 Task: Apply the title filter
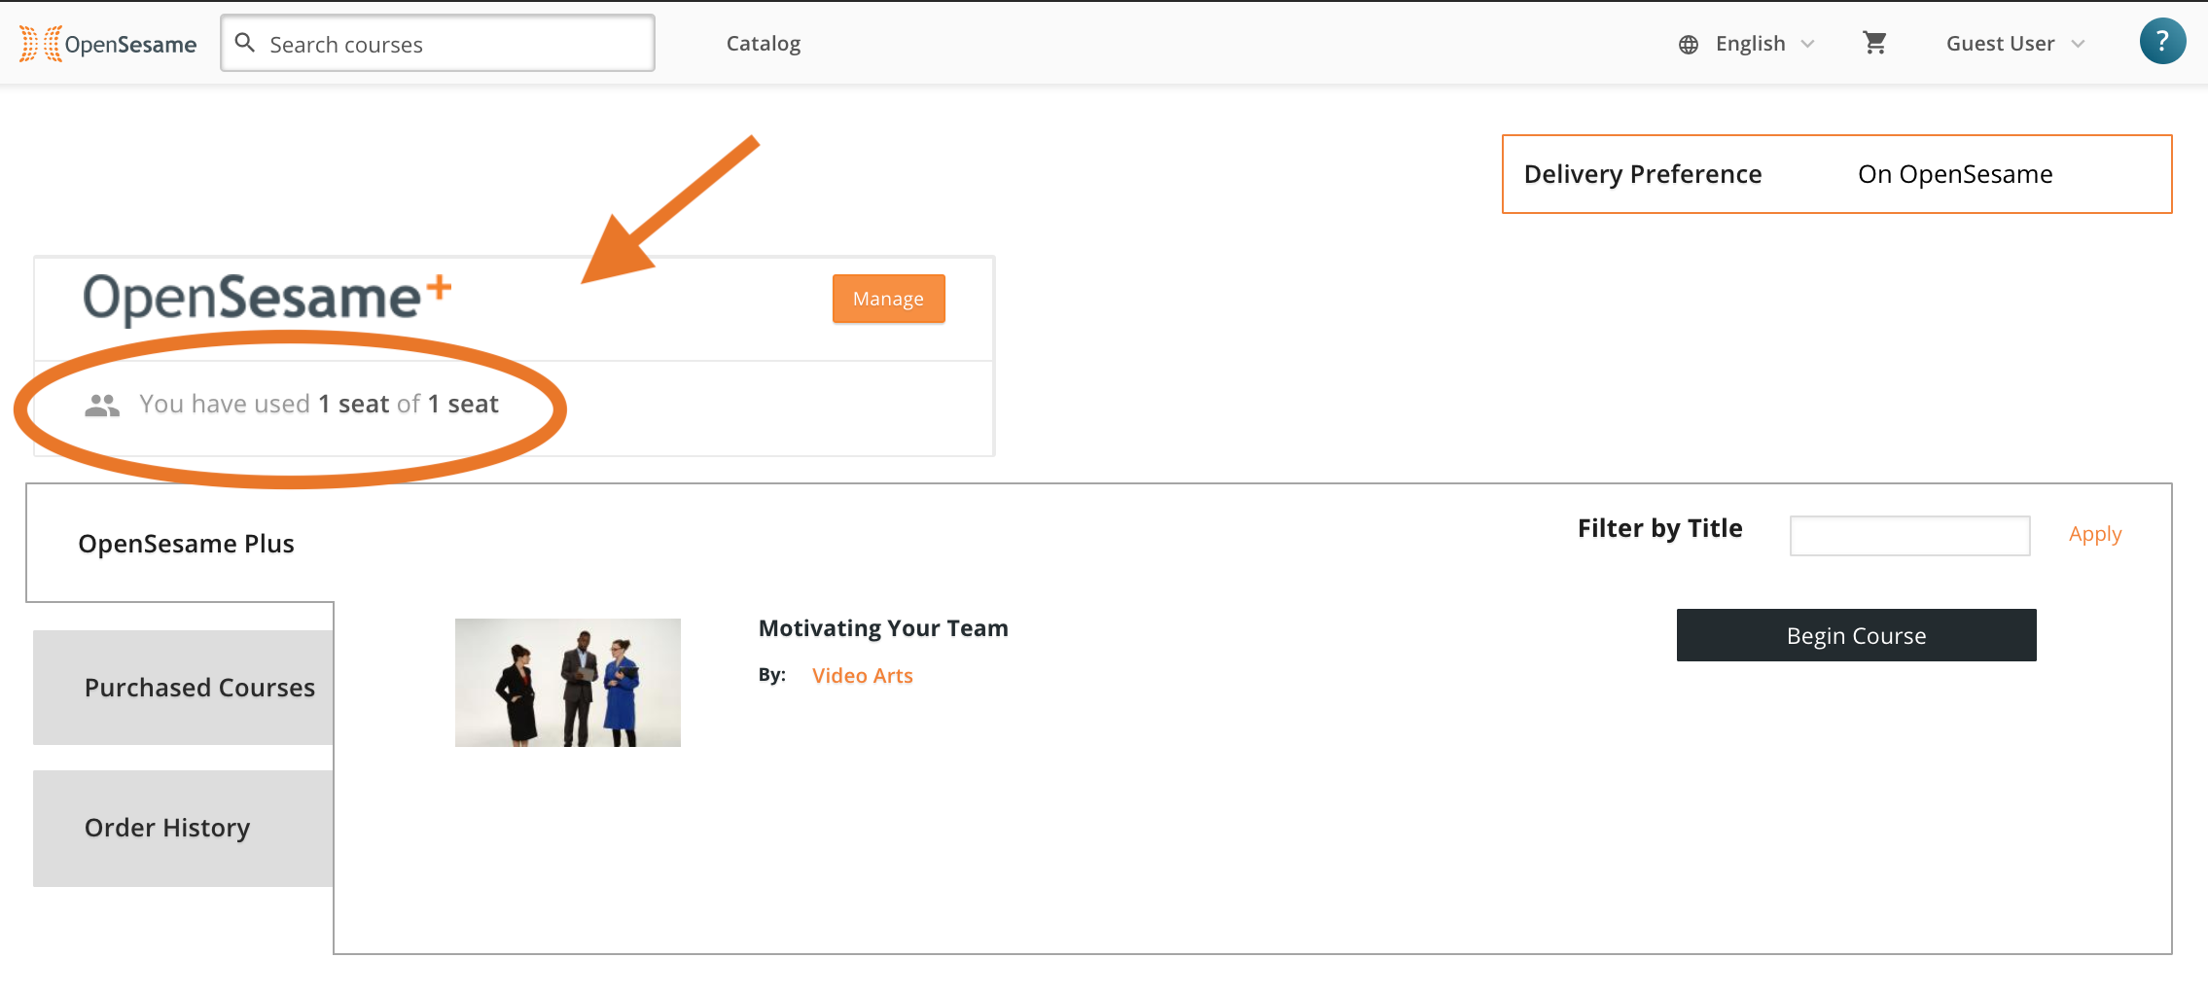point(2095,534)
